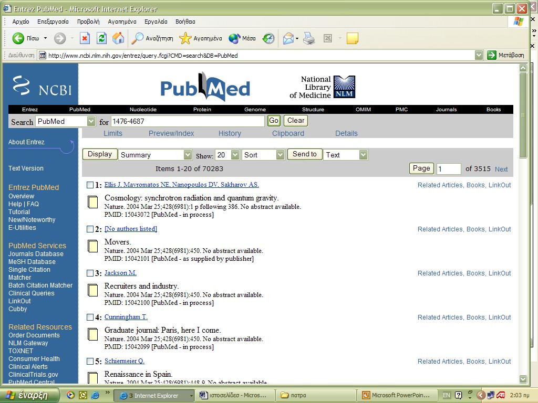Go to the Home page icon
This screenshot has width=538, height=403.
118,38
